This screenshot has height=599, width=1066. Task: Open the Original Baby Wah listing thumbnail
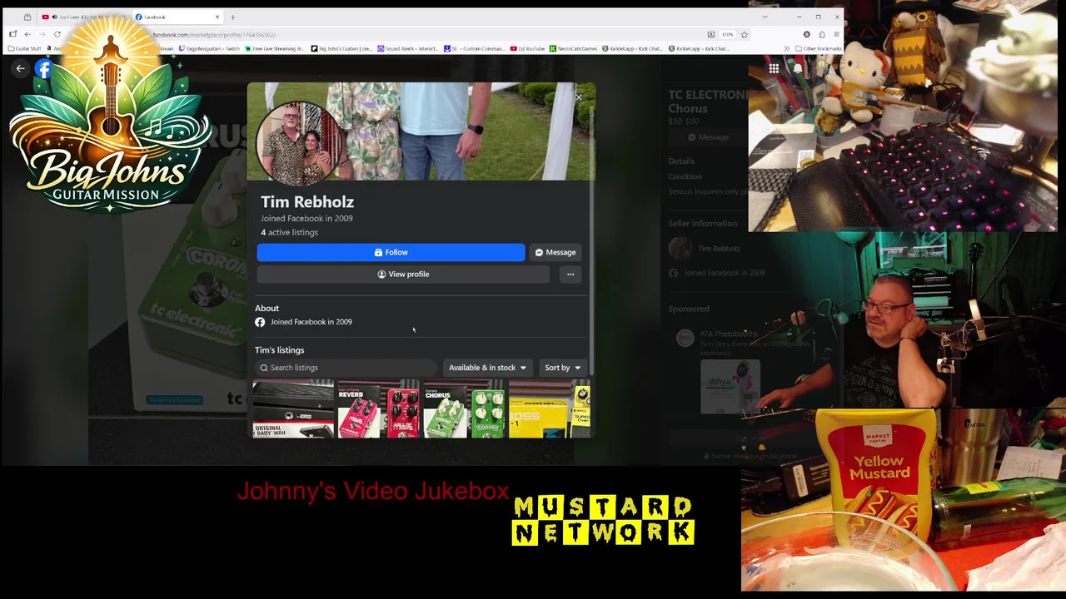pos(293,409)
